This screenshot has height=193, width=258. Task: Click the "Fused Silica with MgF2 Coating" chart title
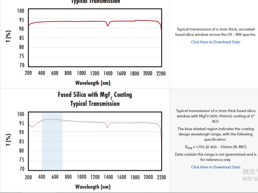coord(95,95)
